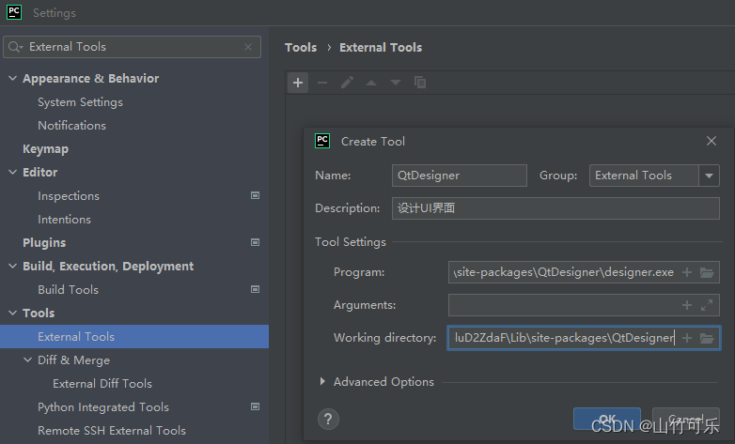Expand Advanced Options section
Viewport: 735px width, 444px height.
322,381
